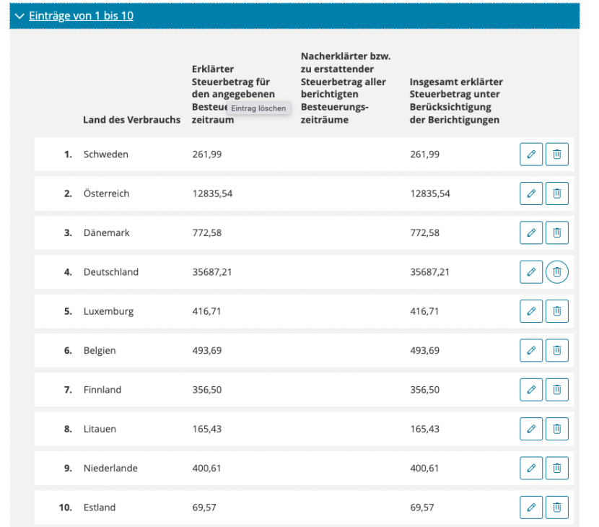Viewport: 599px width, 527px height.
Task: Click the 'Nacherklärter bzw. zu erstattender' column header
Action: click(x=346, y=88)
